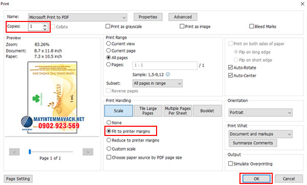This screenshot has width=307, height=185.
Task: Click the Pages range text field
Action: click(x=165, y=65)
